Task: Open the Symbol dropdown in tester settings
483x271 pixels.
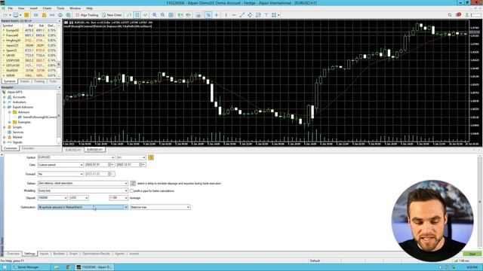Action: (x=112, y=157)
